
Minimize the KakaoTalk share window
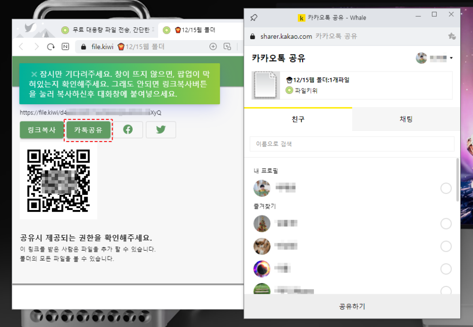[418, 15]
